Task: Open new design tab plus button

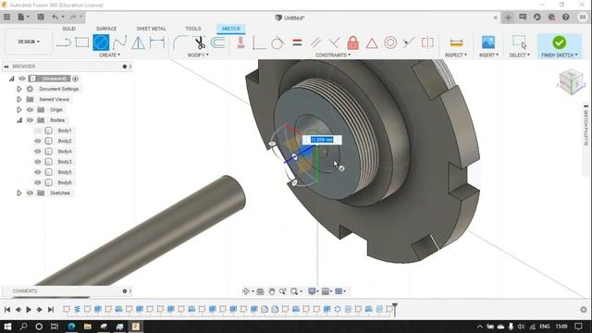Action: pos(508,18)
